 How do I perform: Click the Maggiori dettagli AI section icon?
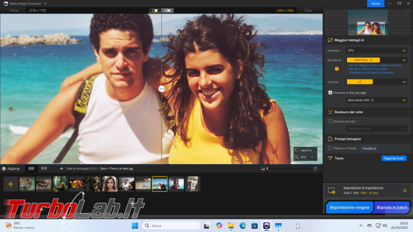[330, 40]
